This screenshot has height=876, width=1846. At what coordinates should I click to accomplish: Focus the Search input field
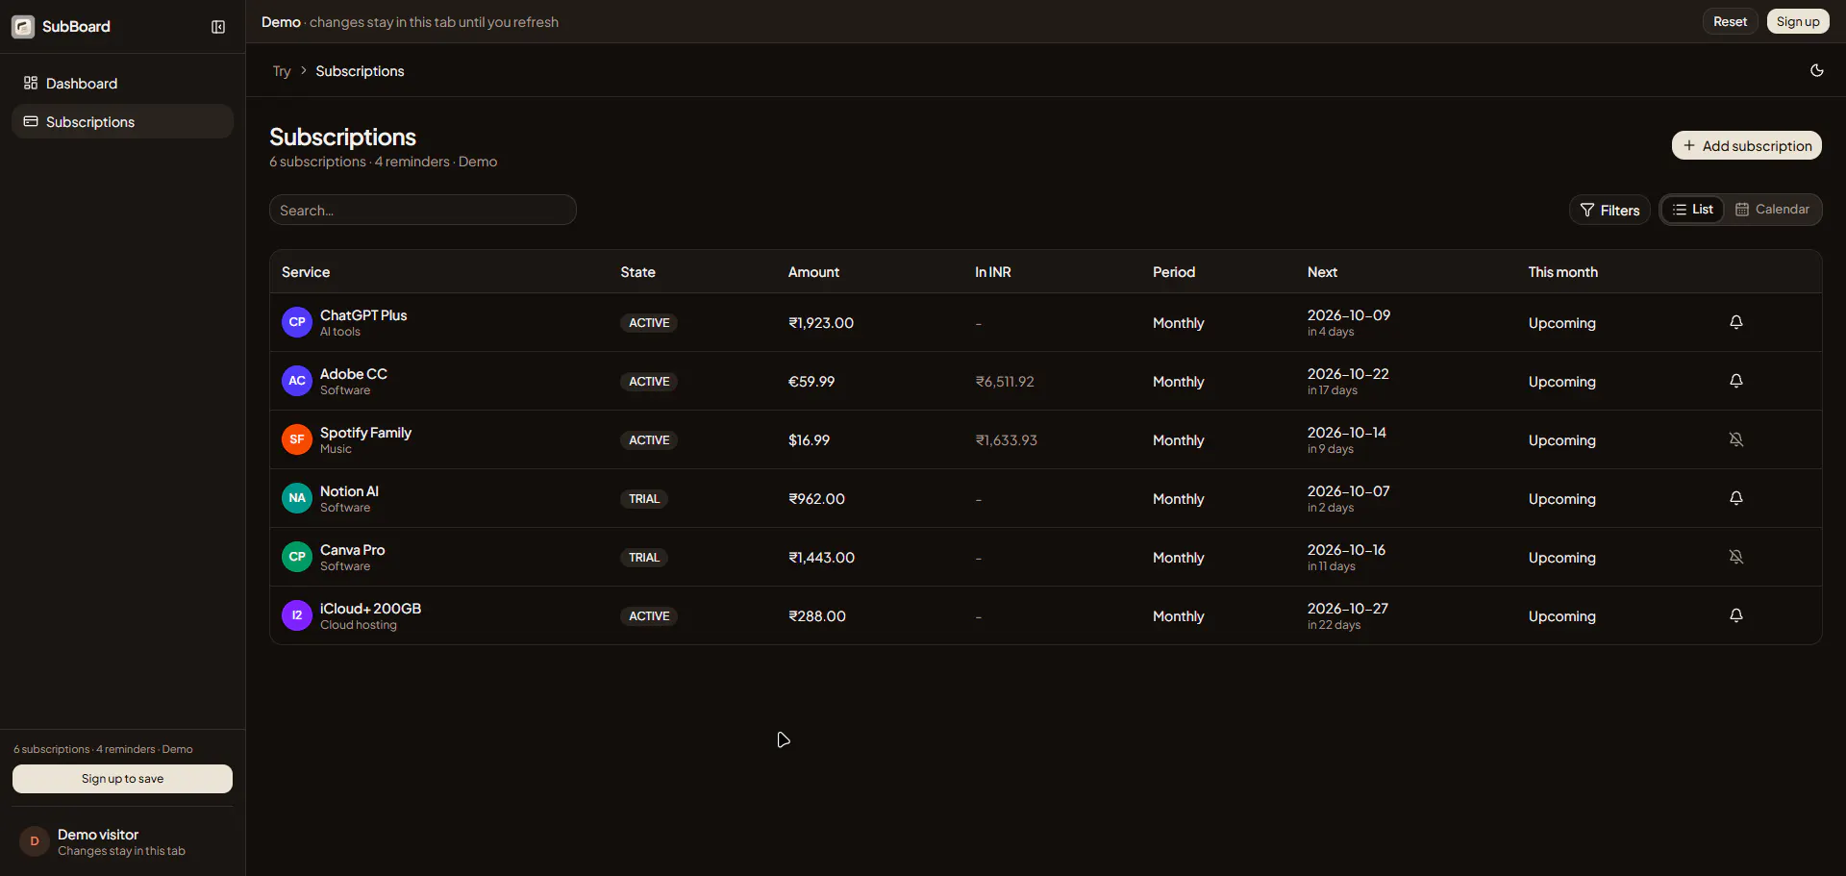tap(423, 210)
